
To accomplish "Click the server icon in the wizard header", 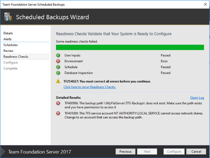I will click(x=8, y=17).
